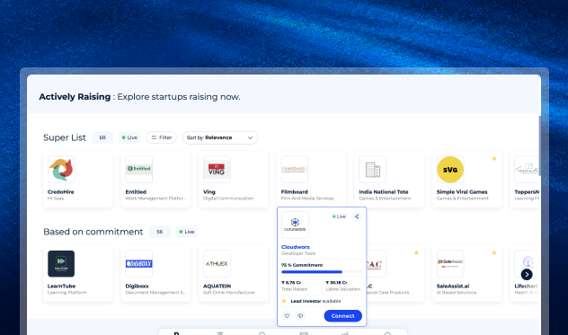The height and width of the screenshot is (335, 568).
Task: Click the 'Lead Investor available' text
Action: point(315,301)
